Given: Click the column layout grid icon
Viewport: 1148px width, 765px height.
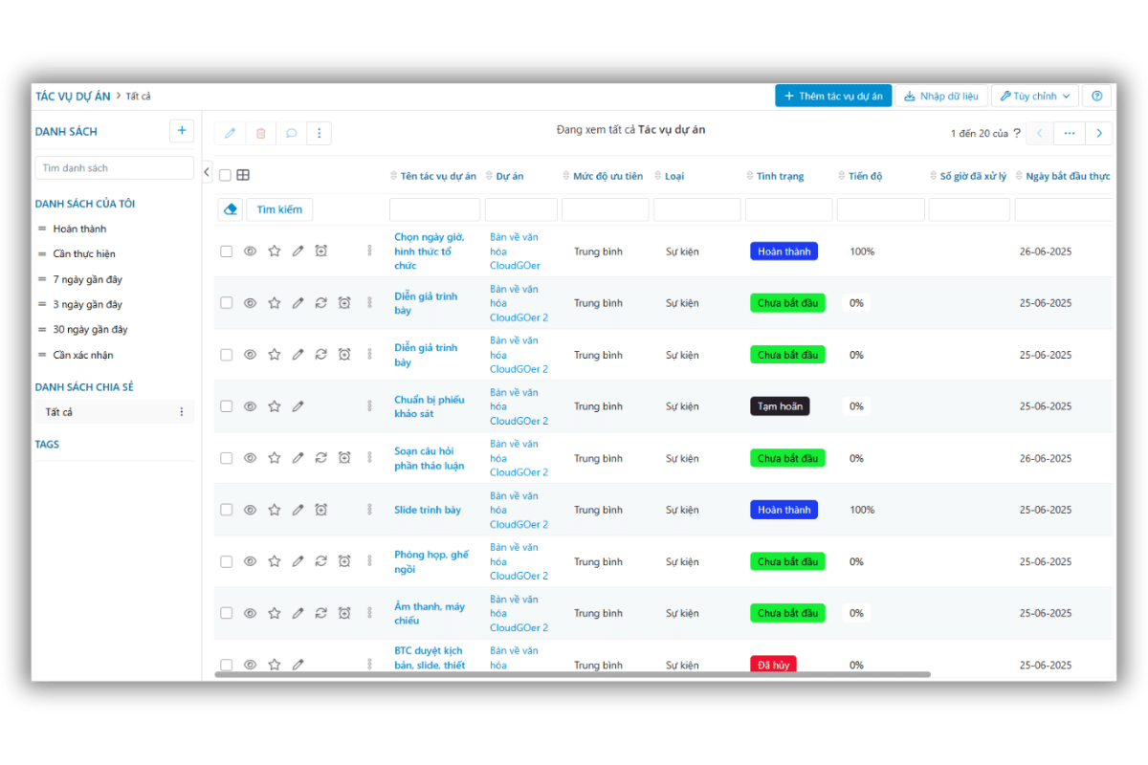Looking at the screenshot, I should click(x=243, y=175).
